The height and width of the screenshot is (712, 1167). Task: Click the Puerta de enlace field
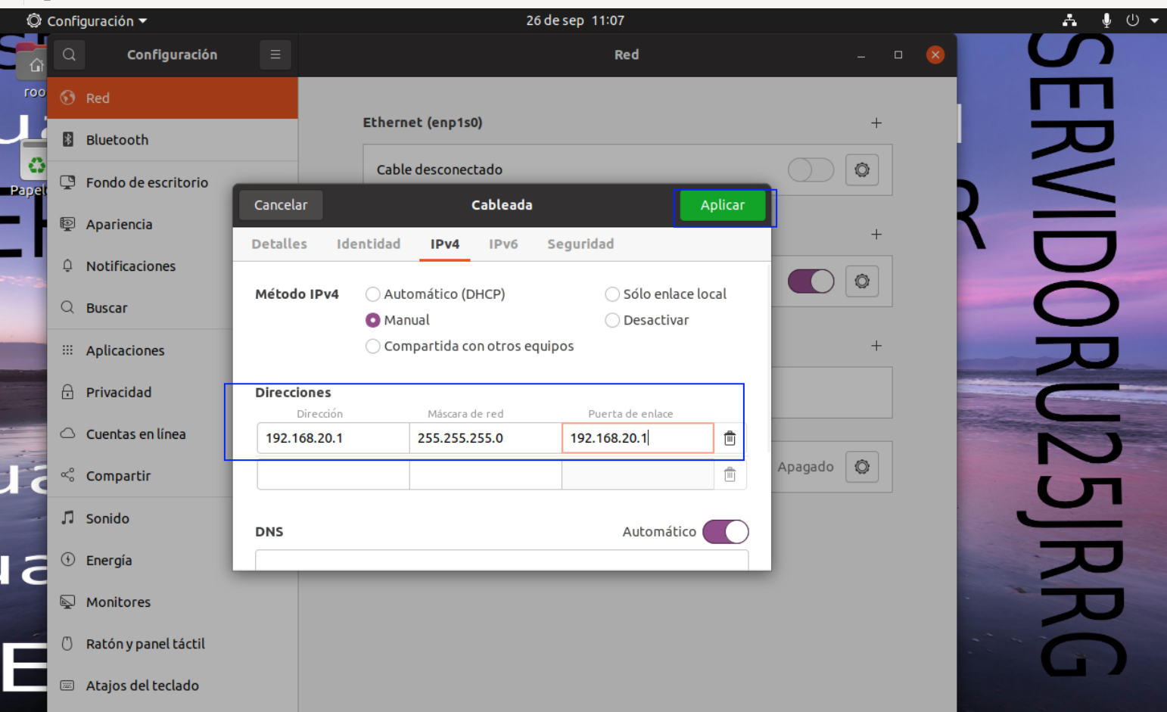(x=638, y=438)
